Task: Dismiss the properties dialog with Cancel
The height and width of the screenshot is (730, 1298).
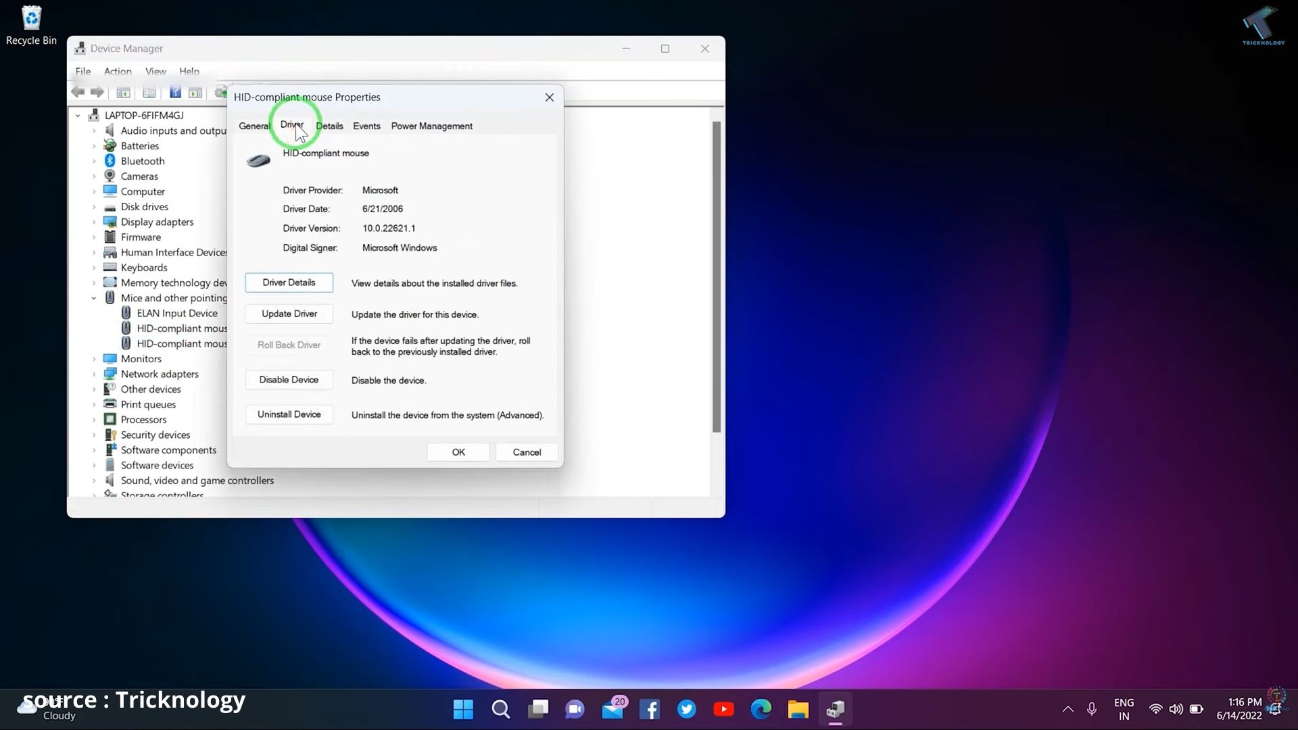Action: (527, 452)
